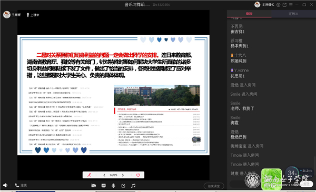Click the chat user name 十六八
The image size is (316, 192).
[240, 55]
